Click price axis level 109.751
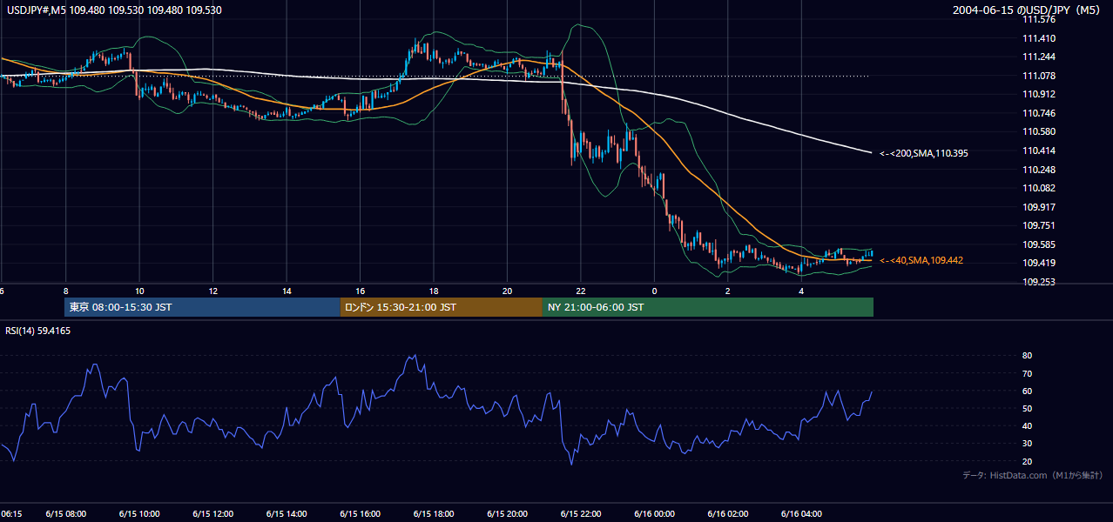1113x522 pixels. pyautogui.click(x=1039, y=226)
